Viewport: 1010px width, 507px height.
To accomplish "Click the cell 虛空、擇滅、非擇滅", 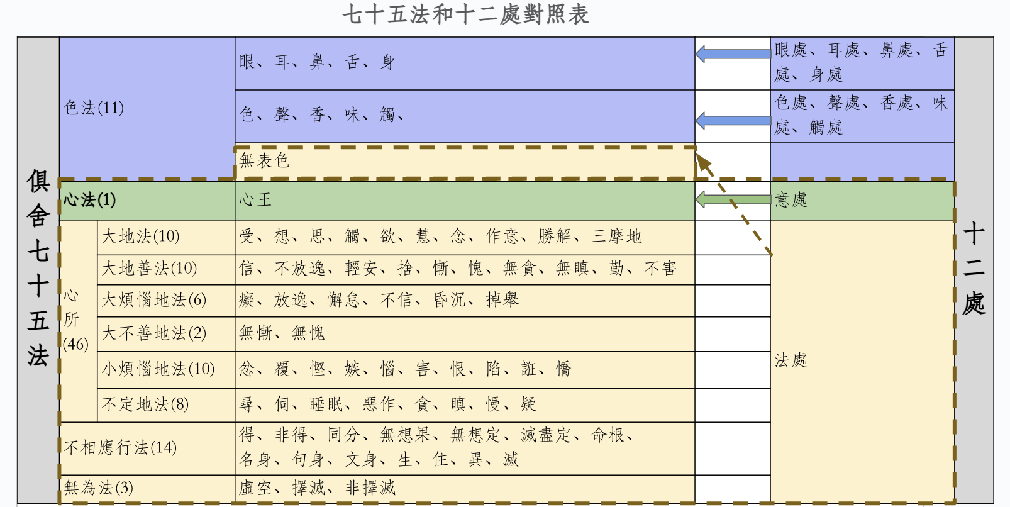I will [465, 488].
